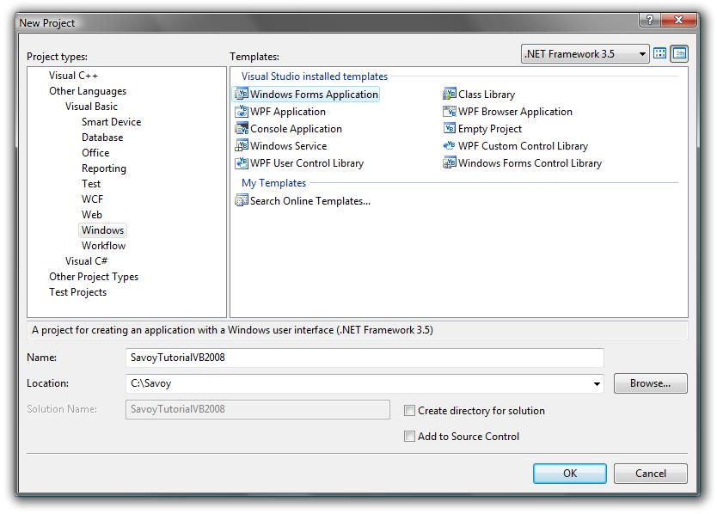Click the Empty Project template icon
This screenshot has height=514, width=717.
[450, 129]
